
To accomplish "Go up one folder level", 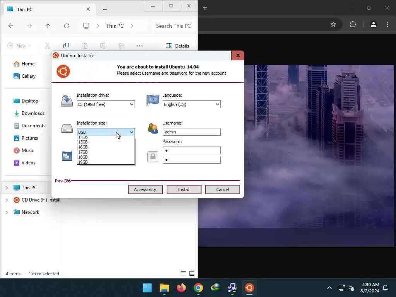I will [48, 26].
